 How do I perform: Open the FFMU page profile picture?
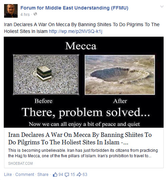[11, 11]
